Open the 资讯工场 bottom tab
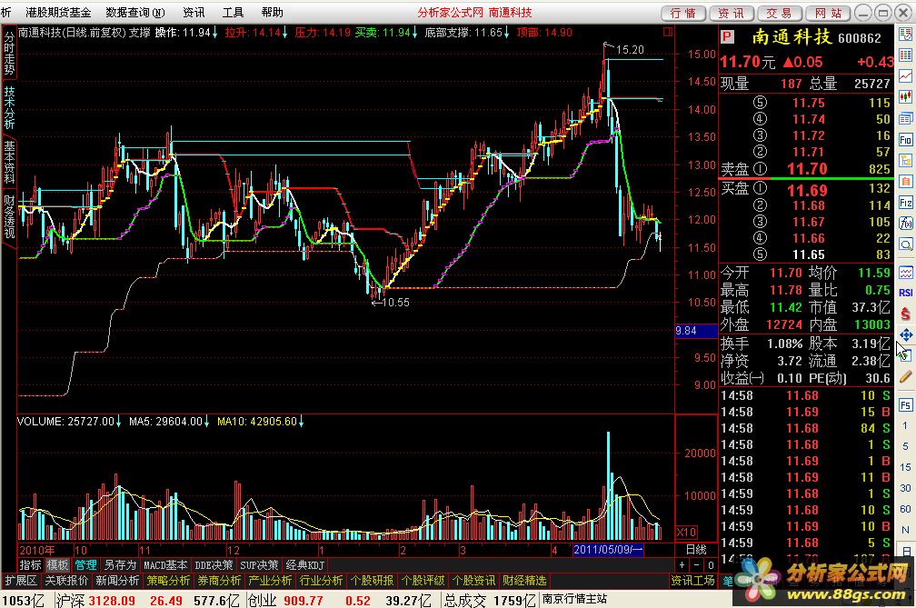 click(x=692, y=581)
